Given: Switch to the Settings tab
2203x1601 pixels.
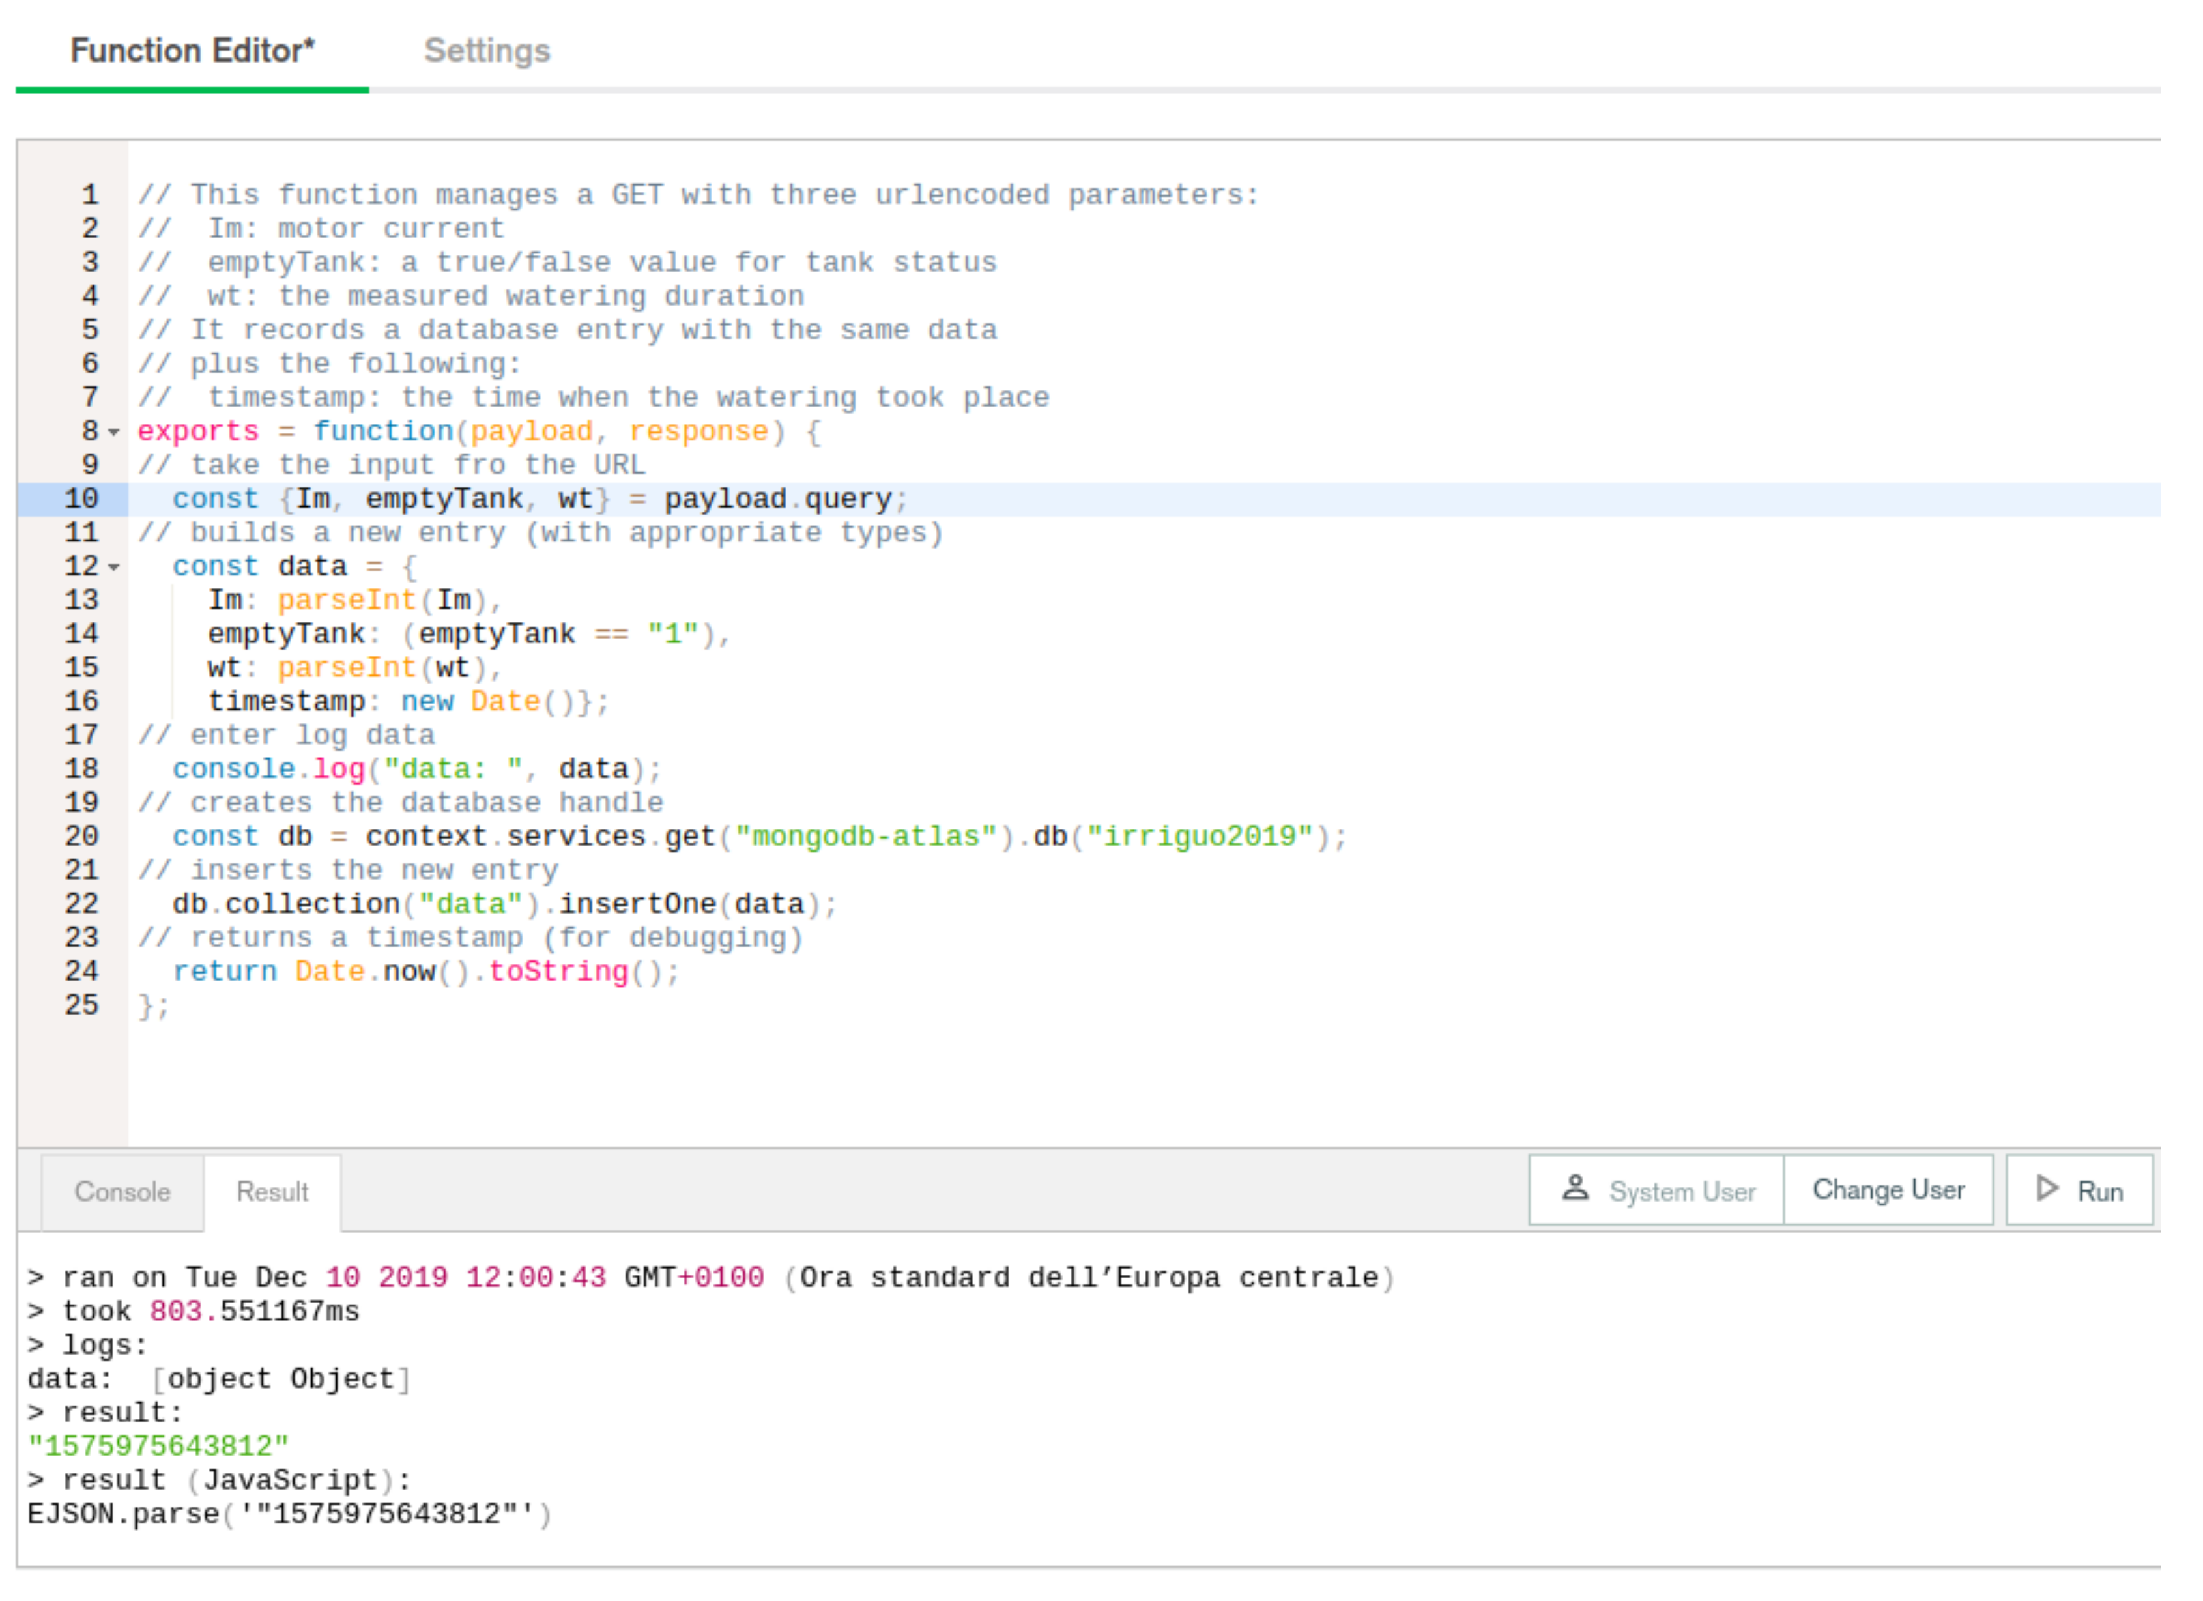Looking at the screenshot, I should coord(487,51).
